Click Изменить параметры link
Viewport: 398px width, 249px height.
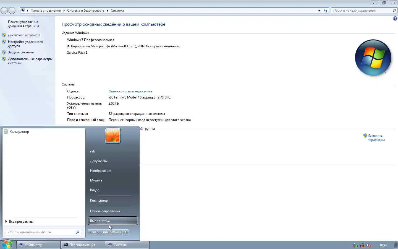(376, 138)
